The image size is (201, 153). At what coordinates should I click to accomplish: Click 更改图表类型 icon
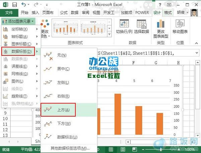[160, 23]
